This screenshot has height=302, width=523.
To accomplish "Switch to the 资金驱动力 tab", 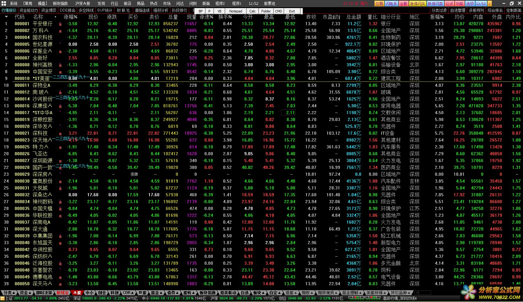I will click(x=29, y=10).
